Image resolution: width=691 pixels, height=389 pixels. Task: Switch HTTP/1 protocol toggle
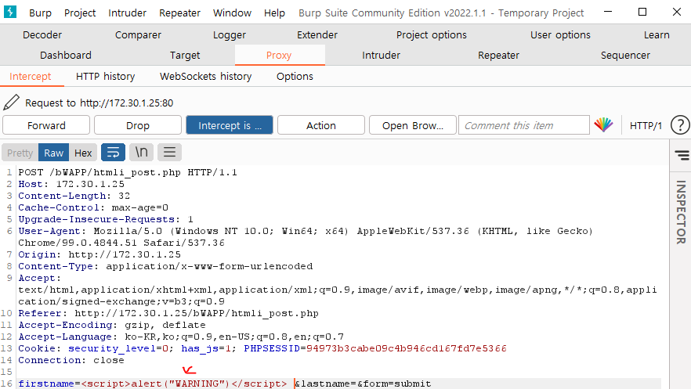(646, 125)
